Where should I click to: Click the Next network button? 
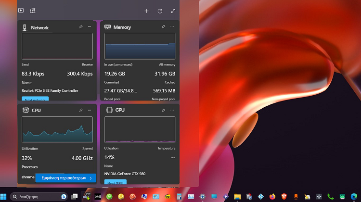(35, 99)
